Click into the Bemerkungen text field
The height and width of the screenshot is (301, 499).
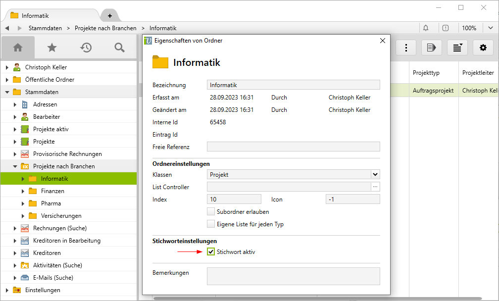[293, 276]
